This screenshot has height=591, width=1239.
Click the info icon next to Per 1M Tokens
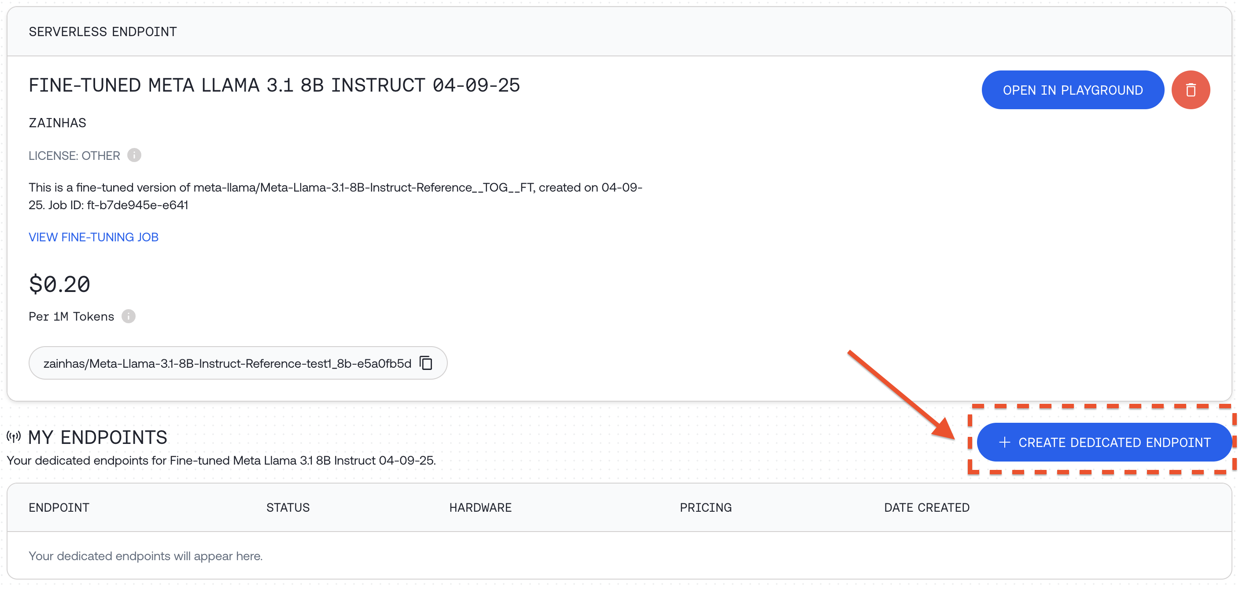pos(129,316)
